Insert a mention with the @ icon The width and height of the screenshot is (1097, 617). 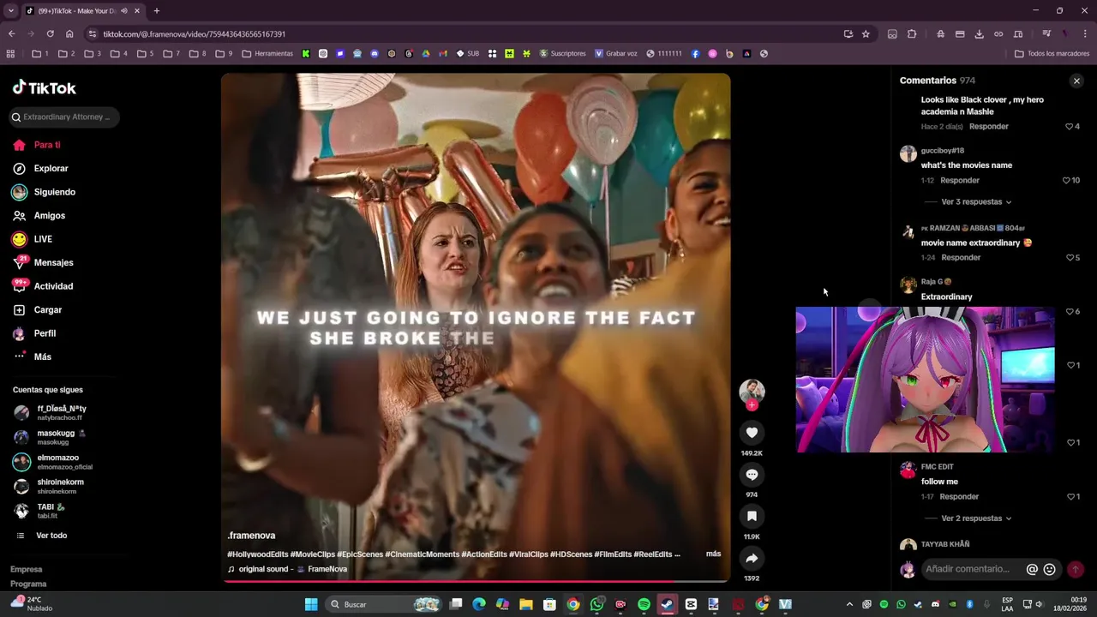[1032, 569]
